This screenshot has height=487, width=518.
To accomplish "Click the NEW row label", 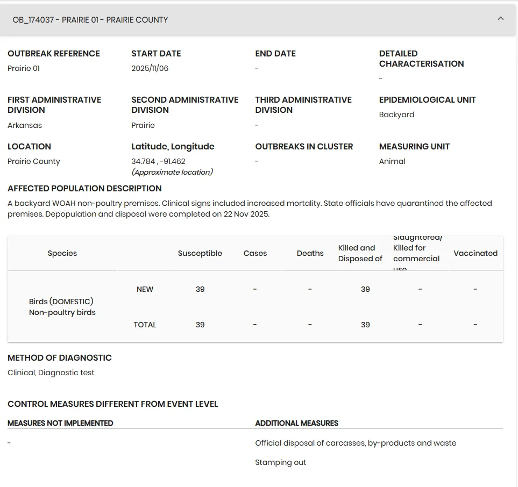I will coord(145,289).
